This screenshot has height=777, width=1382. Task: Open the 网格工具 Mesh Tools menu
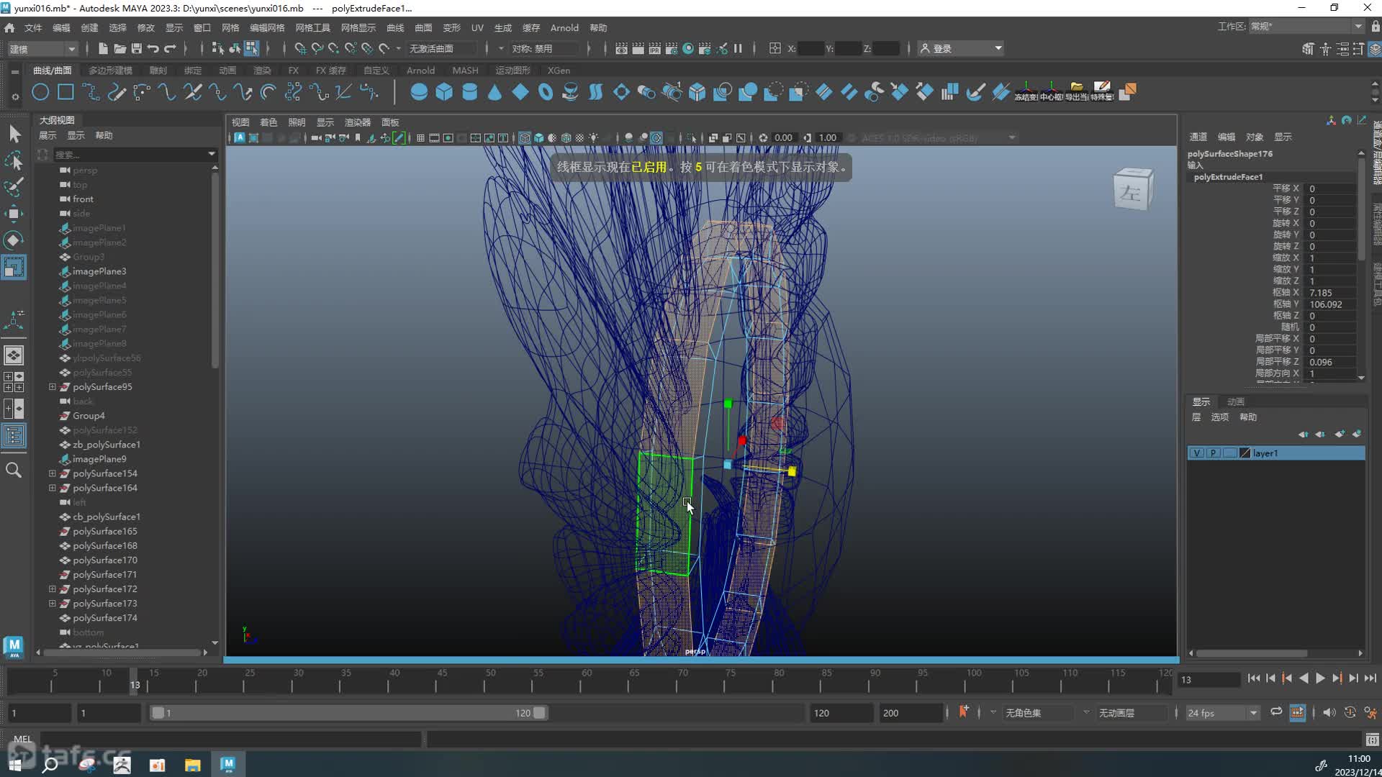312,27
